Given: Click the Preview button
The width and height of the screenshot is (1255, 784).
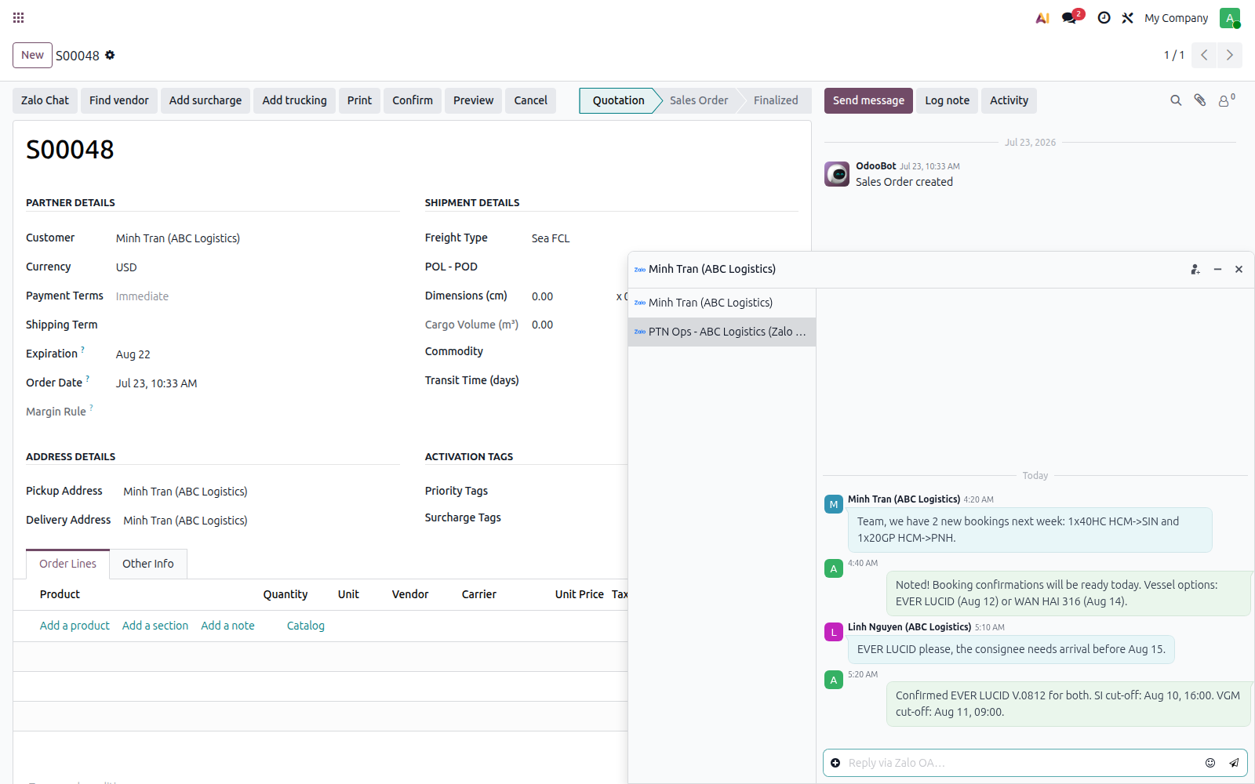Looking at the screenshot, I should tap(473, 100).
